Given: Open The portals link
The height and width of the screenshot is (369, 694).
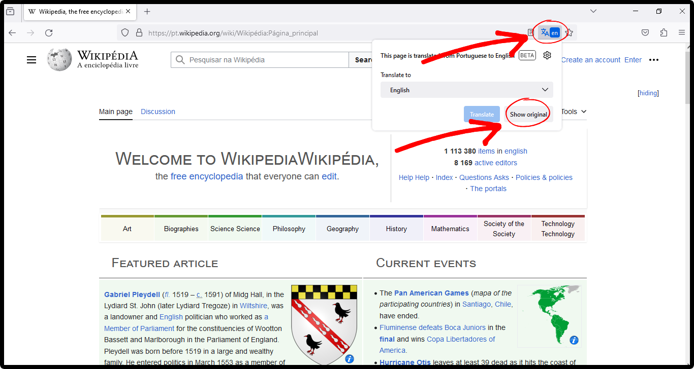Looking at the screenshot, I should [x=488, y=189].
